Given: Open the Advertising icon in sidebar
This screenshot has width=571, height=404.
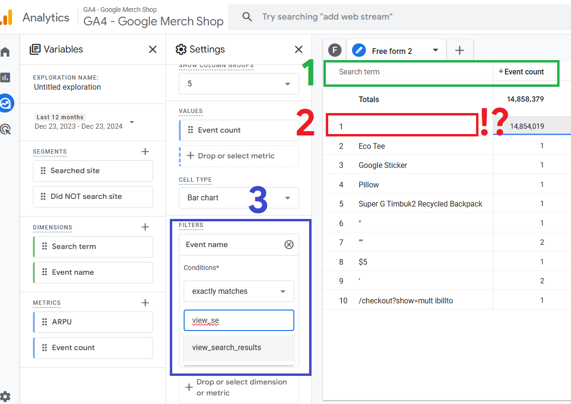Looking at the screenshot, I should click(x=5, y=129).
